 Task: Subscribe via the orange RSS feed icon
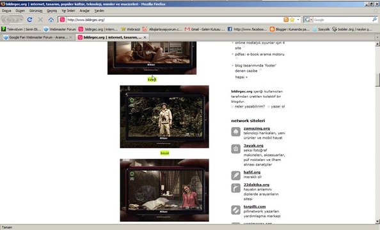[x=286, y=20]
